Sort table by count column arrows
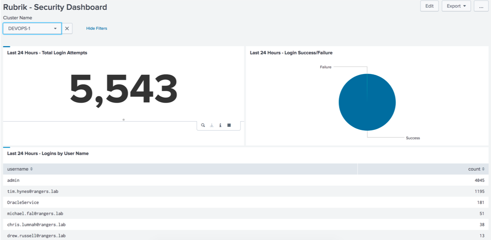Viewport: 491px width, 240px height. (x=483, y=169)
